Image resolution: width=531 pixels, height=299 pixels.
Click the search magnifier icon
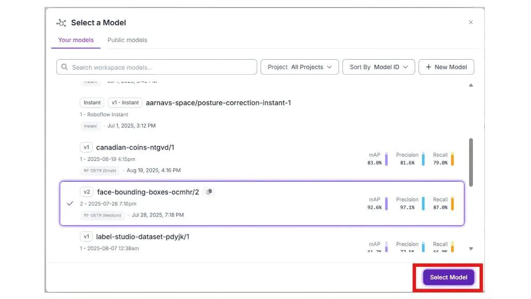click(x=65, y=67)
